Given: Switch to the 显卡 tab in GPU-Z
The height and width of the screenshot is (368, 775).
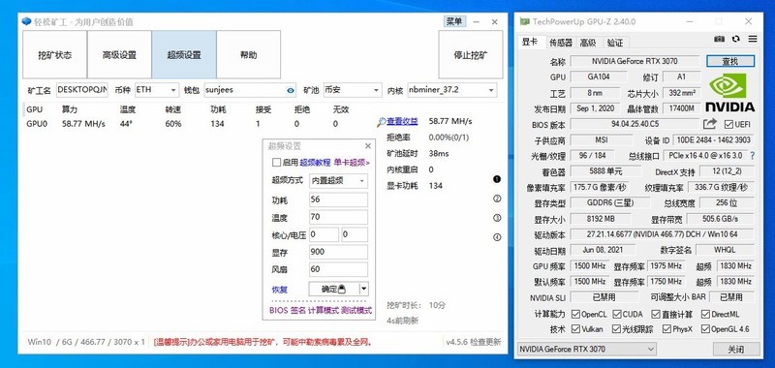Looking at the screenshot, I should click(x=530, y=42).
